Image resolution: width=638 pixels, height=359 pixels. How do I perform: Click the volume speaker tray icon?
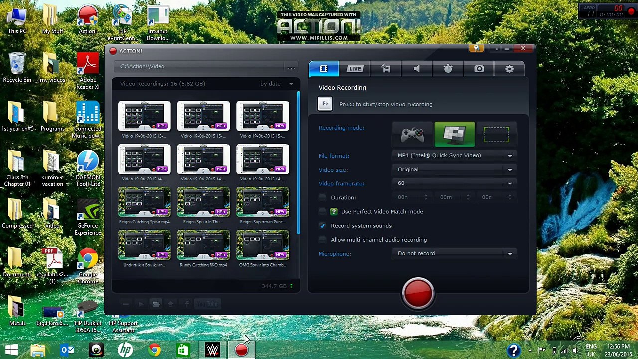click(x=576, y=351)
